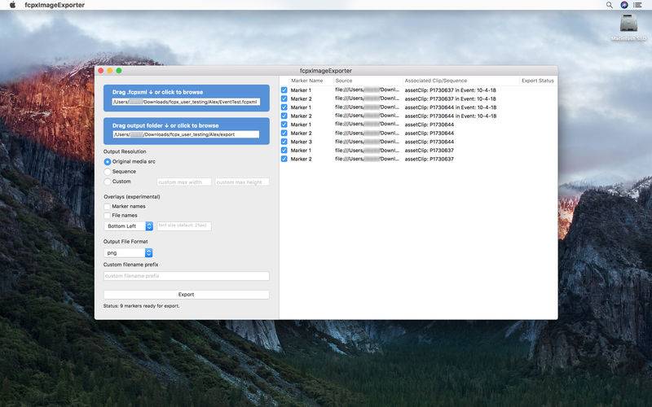The height and width of the screenshot is (407, 652).
Task: Sort by Associated Clip/Sequence column header
Action: point(436,81)
